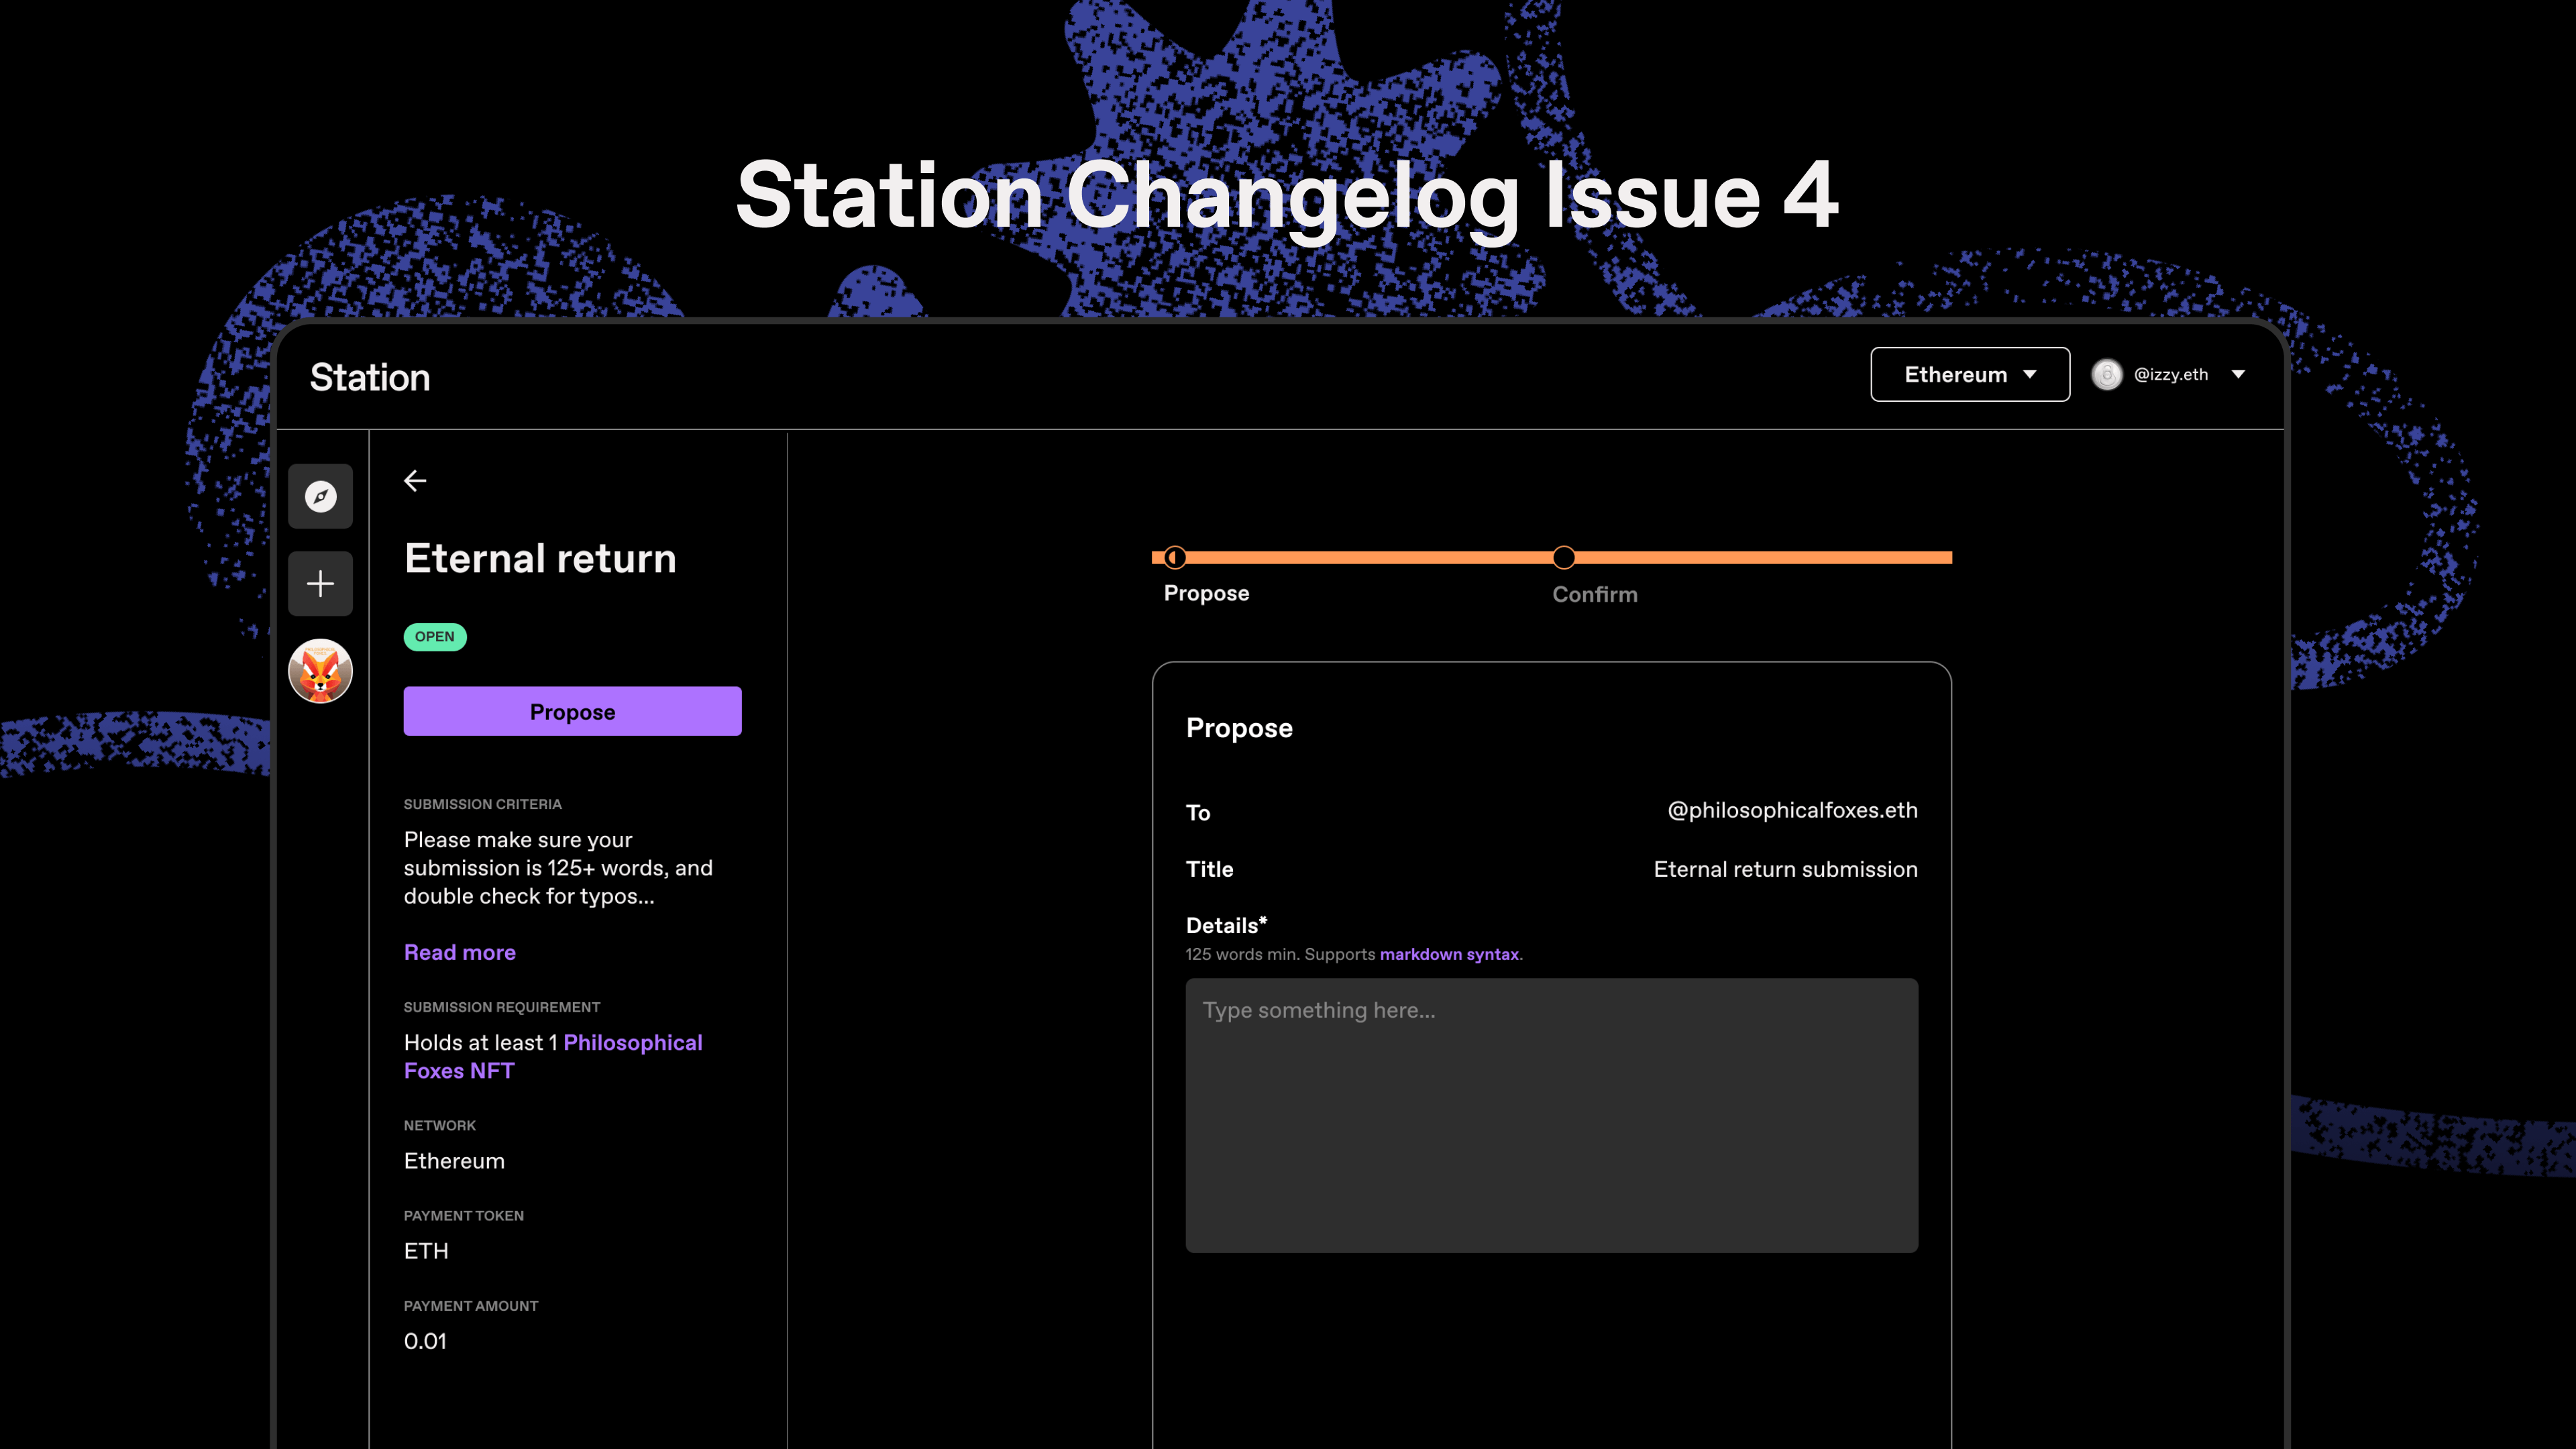Go back with the left arrow

415,481
